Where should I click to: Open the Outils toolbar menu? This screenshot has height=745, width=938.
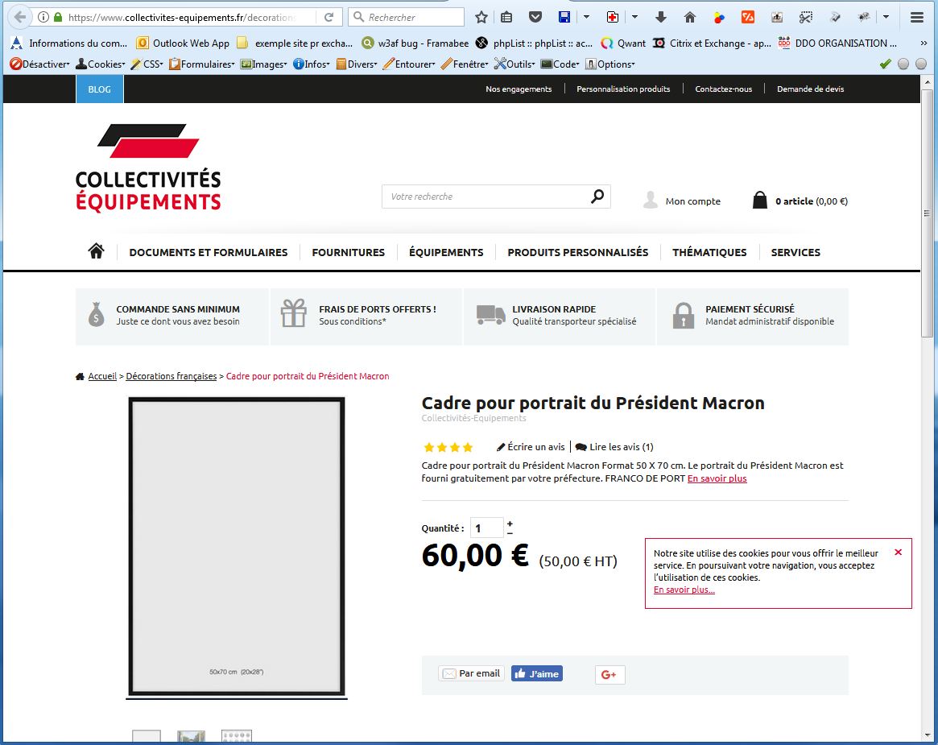pos(514,64)
